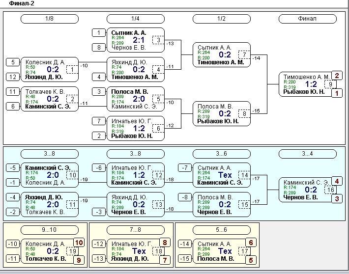The width and height of the screenshot is (349, 274).
Task: Click the Финал-2 title label
Action: (x=21, y=3)
